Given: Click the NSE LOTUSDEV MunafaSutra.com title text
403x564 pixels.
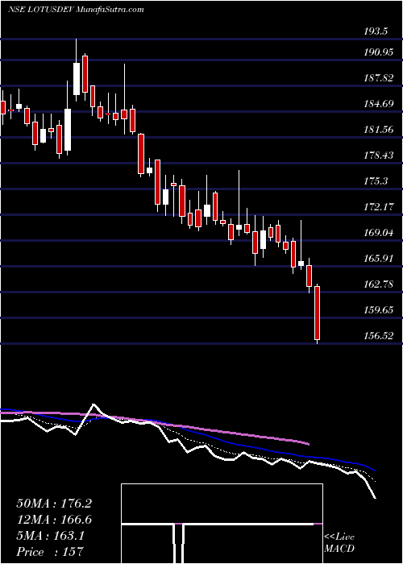Looking at the screenshot, I should [x=76, y=10].
